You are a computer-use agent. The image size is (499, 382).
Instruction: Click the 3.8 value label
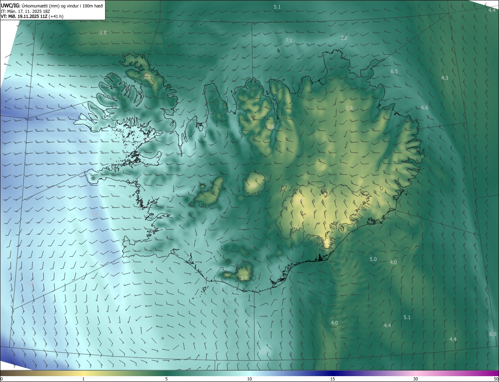tap(103, 33)
